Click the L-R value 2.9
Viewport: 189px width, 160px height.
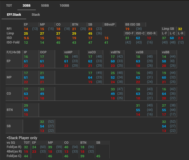(181, 38)
